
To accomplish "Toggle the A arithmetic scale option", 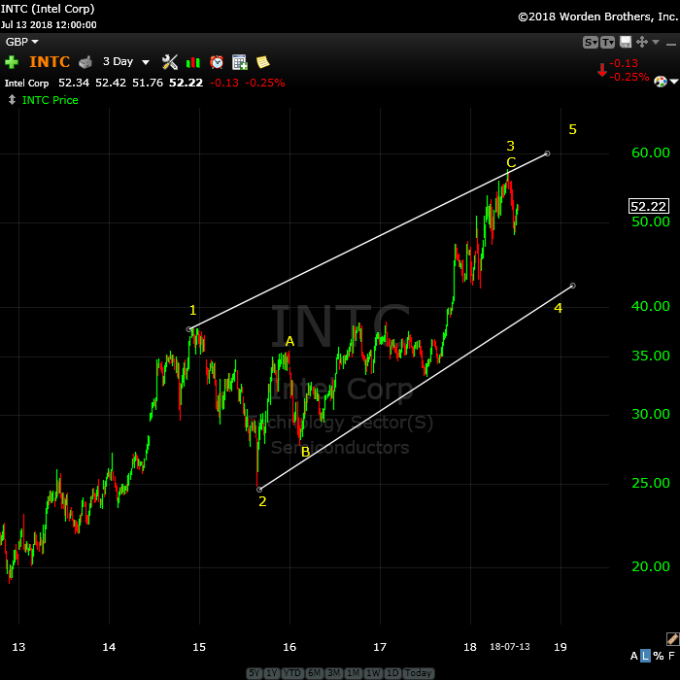I will [634, 656].
